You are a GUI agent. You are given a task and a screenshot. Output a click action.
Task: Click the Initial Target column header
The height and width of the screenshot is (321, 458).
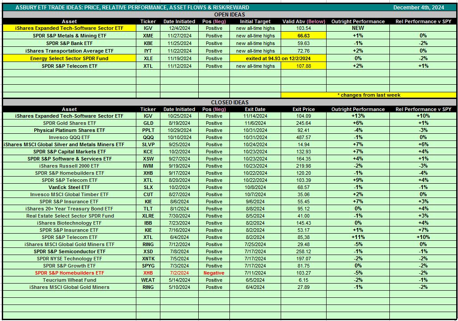pyautogui.click(x=255, y=21)
